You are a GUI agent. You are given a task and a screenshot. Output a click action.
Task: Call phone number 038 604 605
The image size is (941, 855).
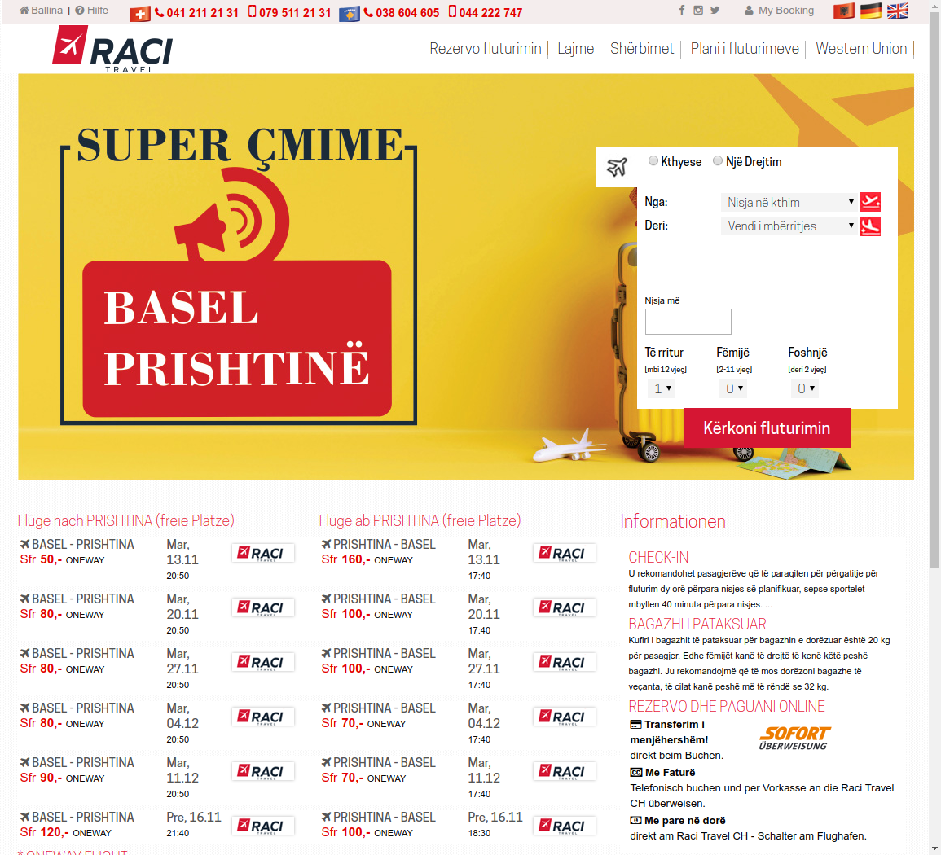pos(407,12)
